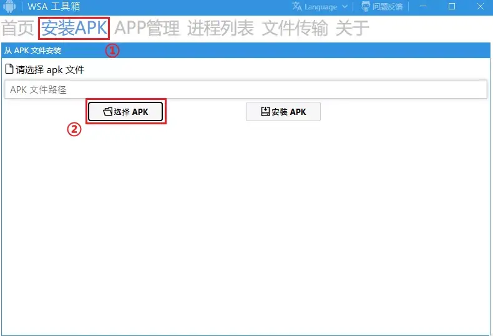Click the translate Language icon

click(x=297, y=6)
